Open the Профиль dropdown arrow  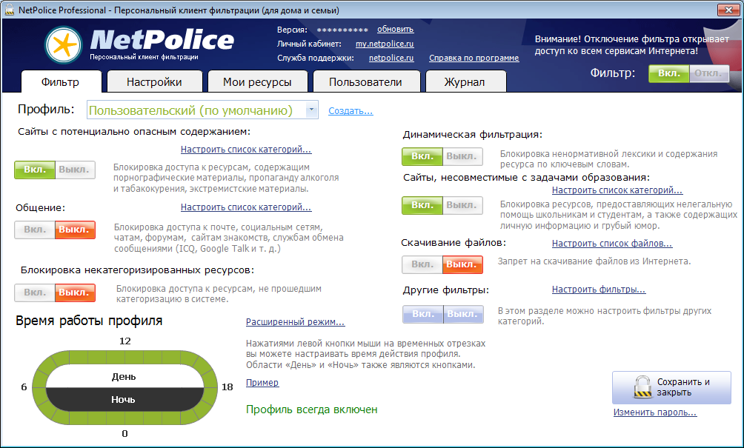(x=311, y=110)
